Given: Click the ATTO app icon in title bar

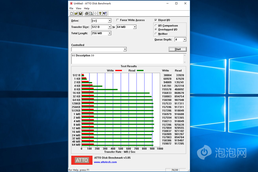Looking at the screenshot, I should pyautogui.click(x=71, y=3).
